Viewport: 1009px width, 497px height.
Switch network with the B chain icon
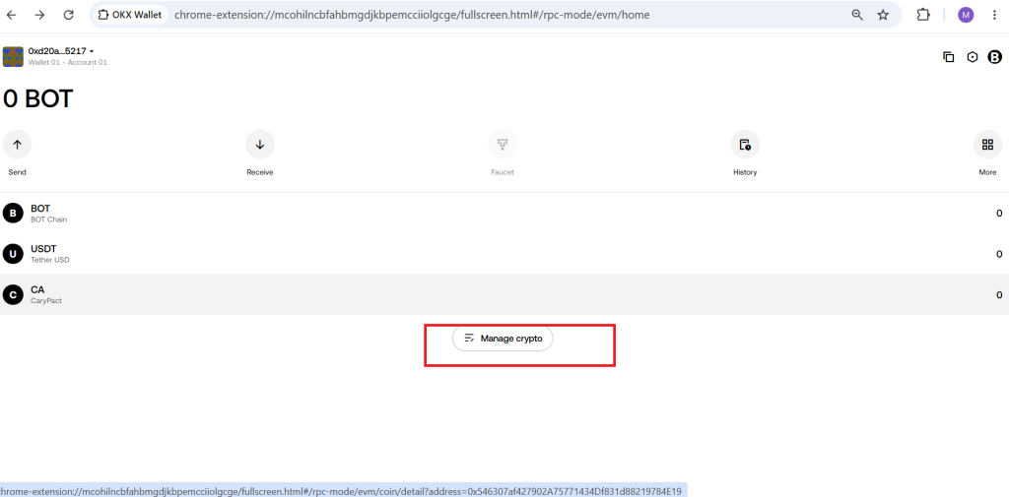tap(995, 56)
